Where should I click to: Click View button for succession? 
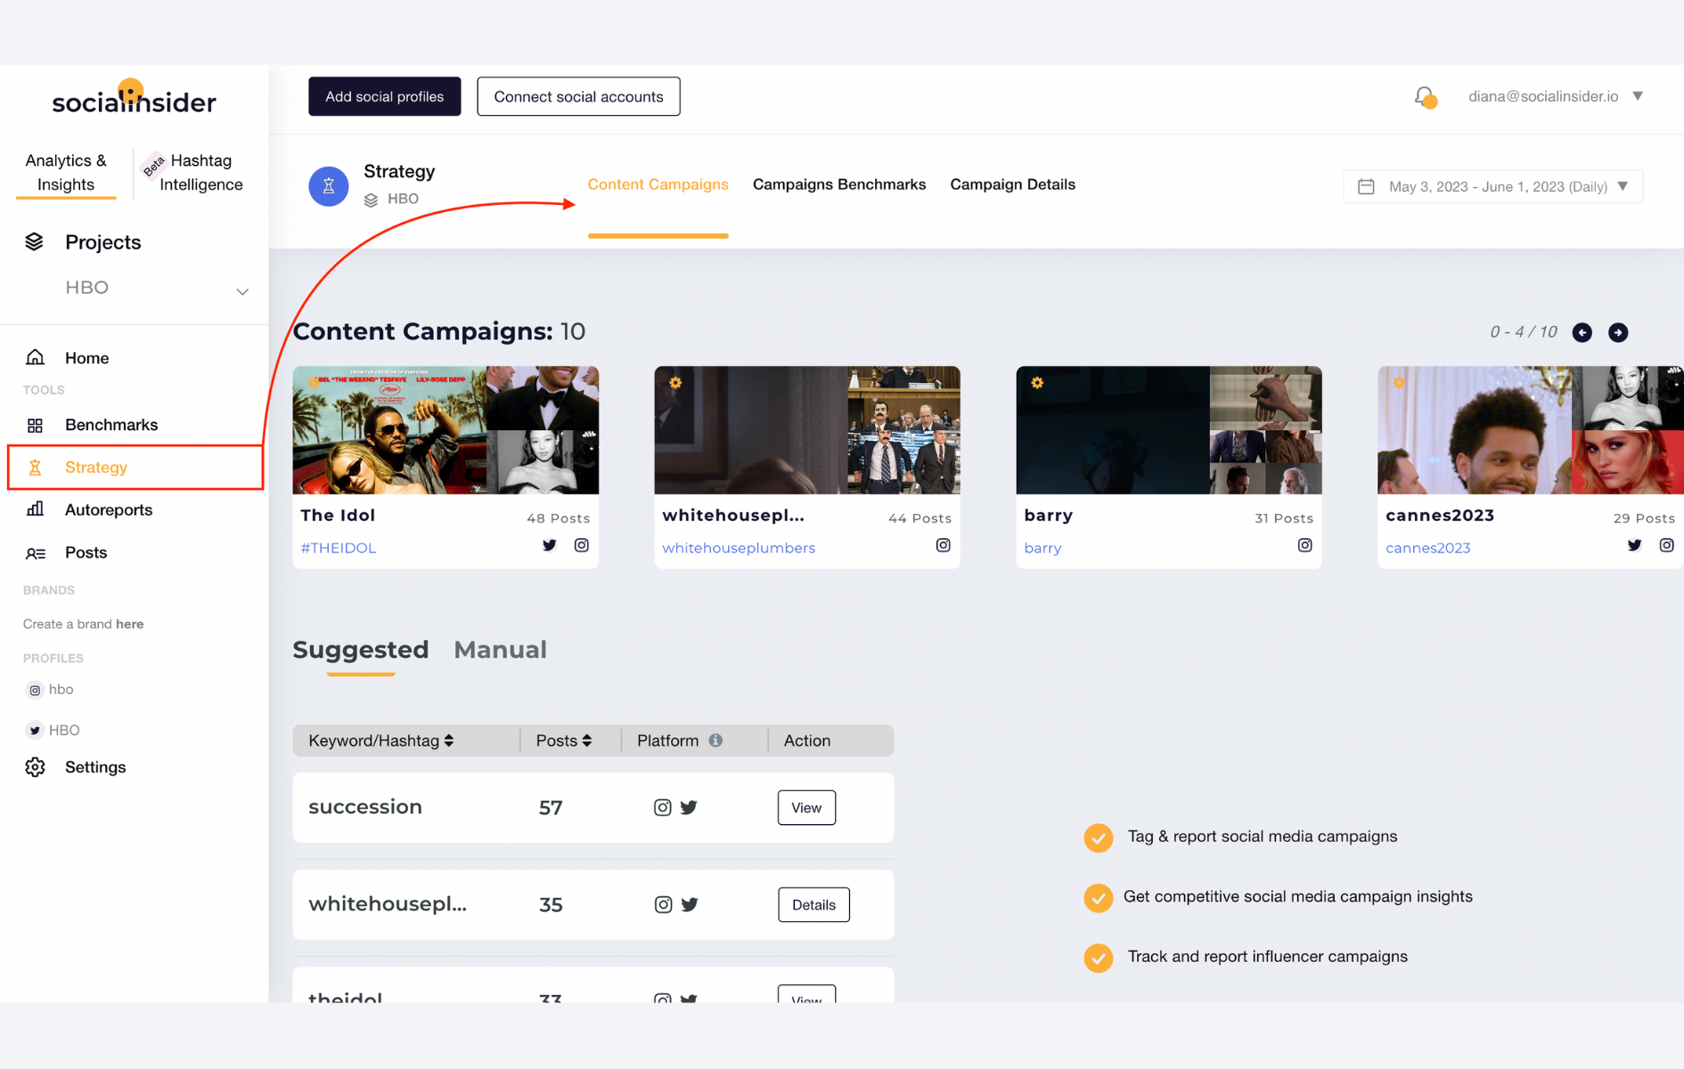click(806, 808)
